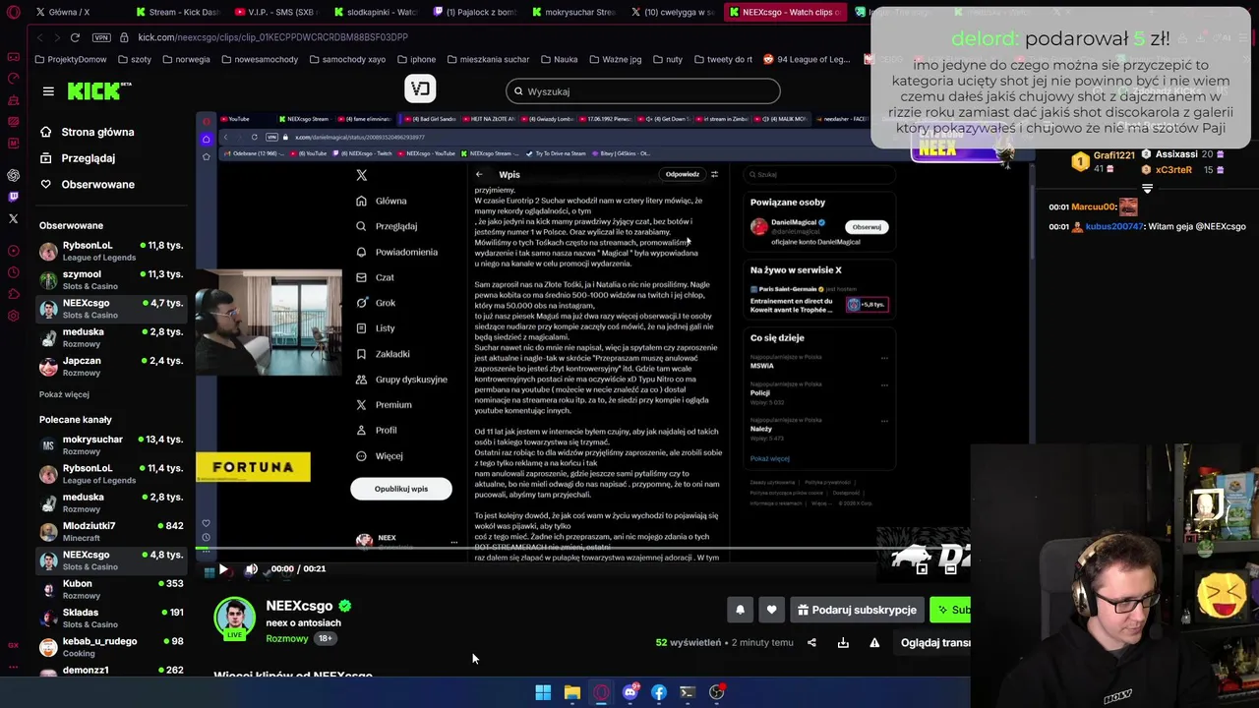Open the nowesamochody bookmarks folder
The width and height of the screenshot is (1259, 708).
[x=260, y=59]
